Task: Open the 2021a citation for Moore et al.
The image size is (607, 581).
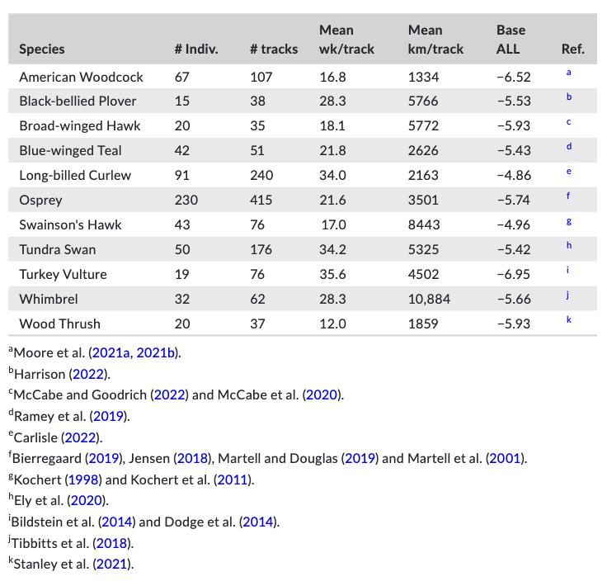Action: pyautogui.click(x=111, y=353)
